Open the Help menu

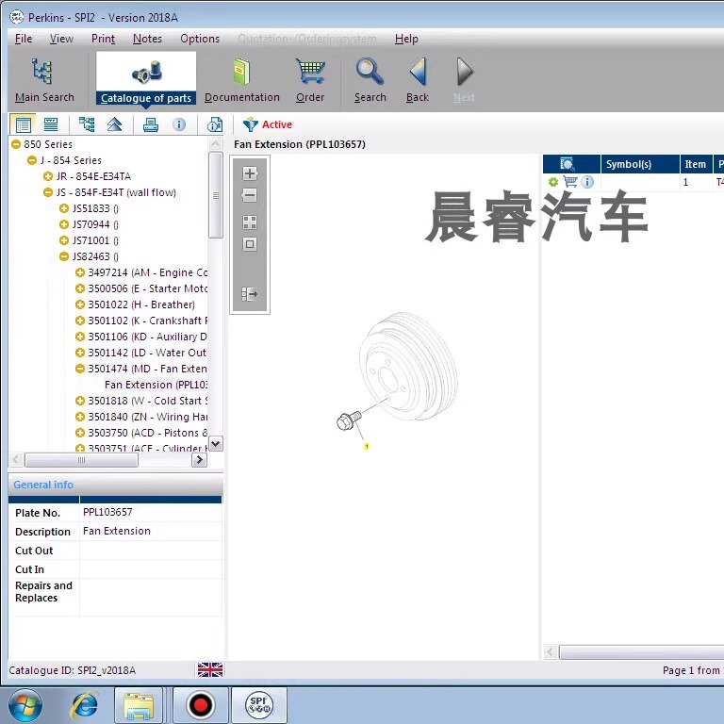click(x=406, y=39)
